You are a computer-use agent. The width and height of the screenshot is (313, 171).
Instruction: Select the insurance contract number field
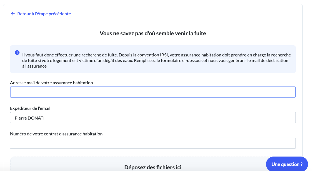[153, 143]
